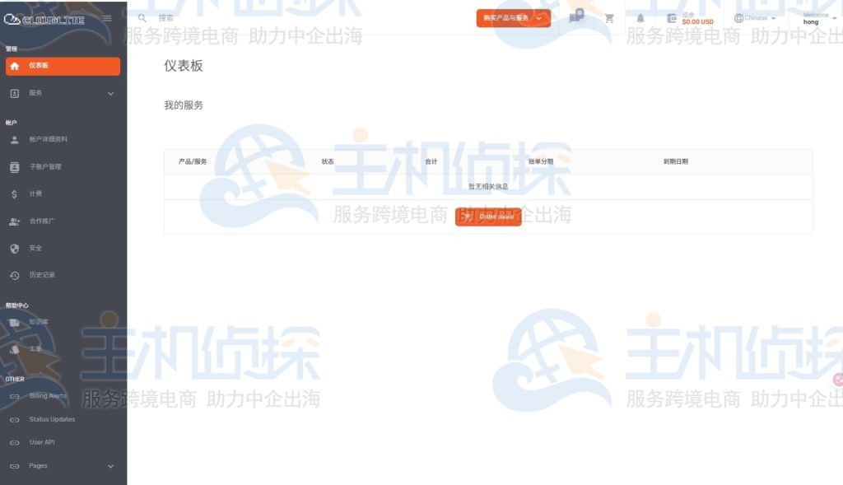Click the 合作推广 affiliate sidebar icon
Image resolution: width=843 pixels, height=485 pixels.
pyautogui.click(x=14, y=221)
